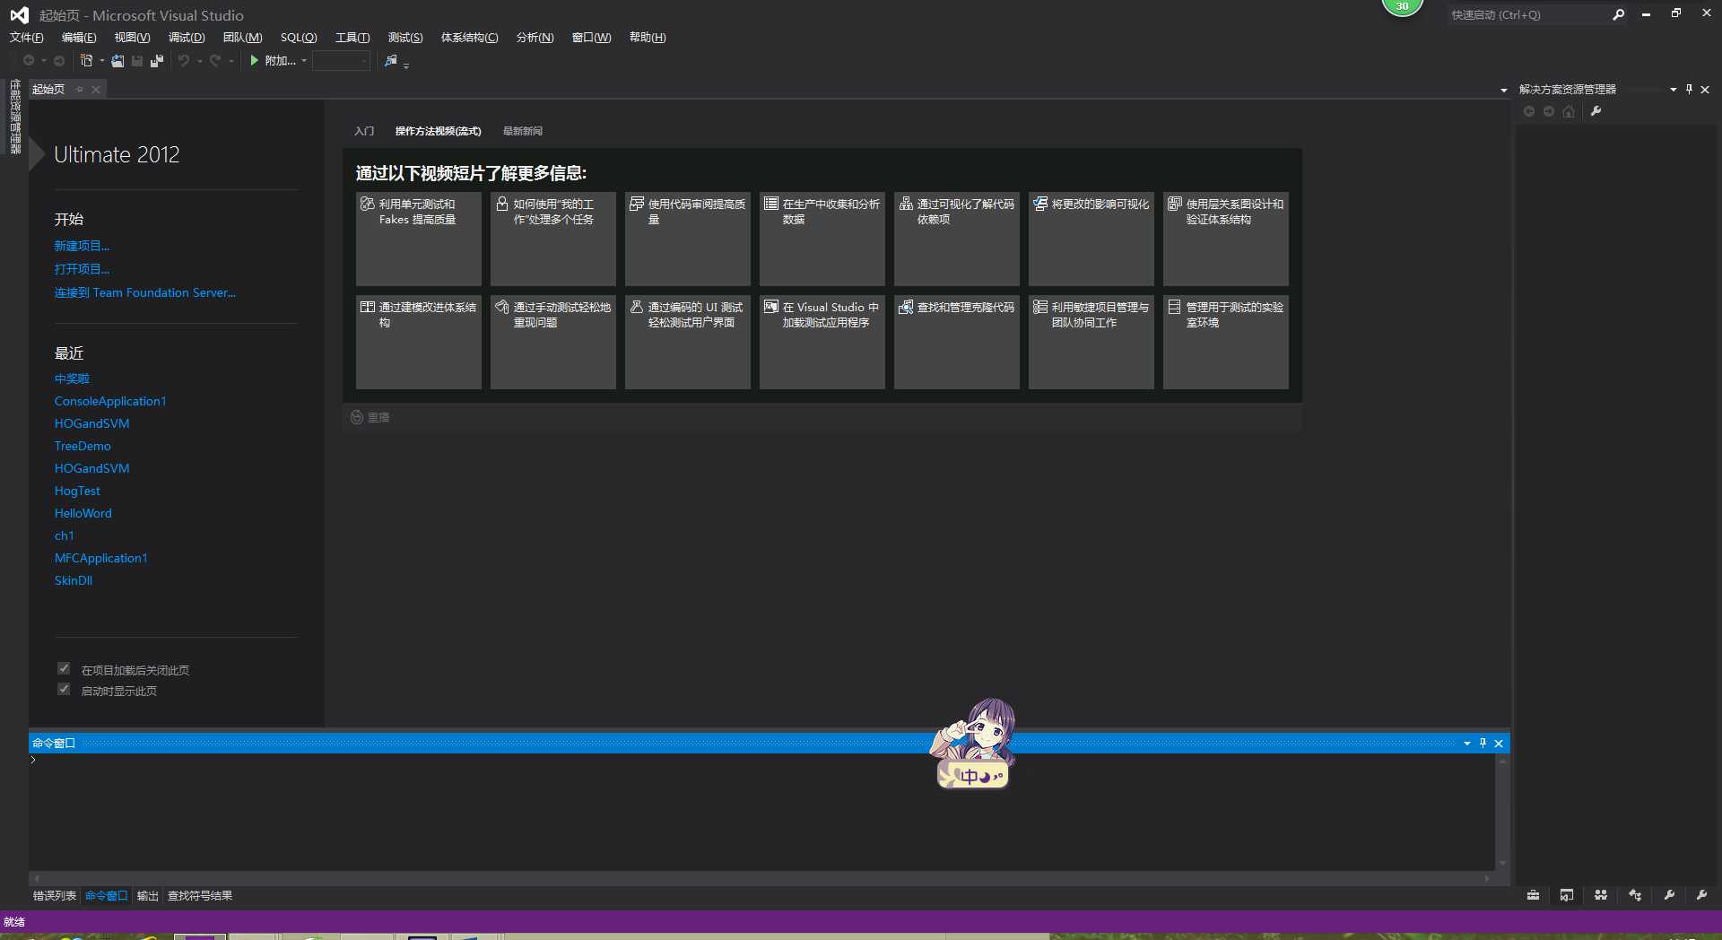Image resolution: width=1722 pixels, height=940 pixels.
Task: Click Solution Explorer properties wrench icon
Action: click(1596, 111)
